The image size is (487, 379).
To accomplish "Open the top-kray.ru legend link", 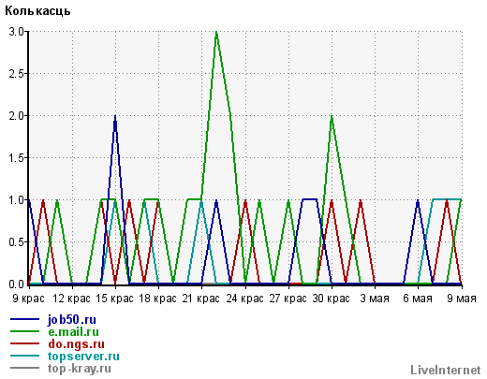I will 80,369.
